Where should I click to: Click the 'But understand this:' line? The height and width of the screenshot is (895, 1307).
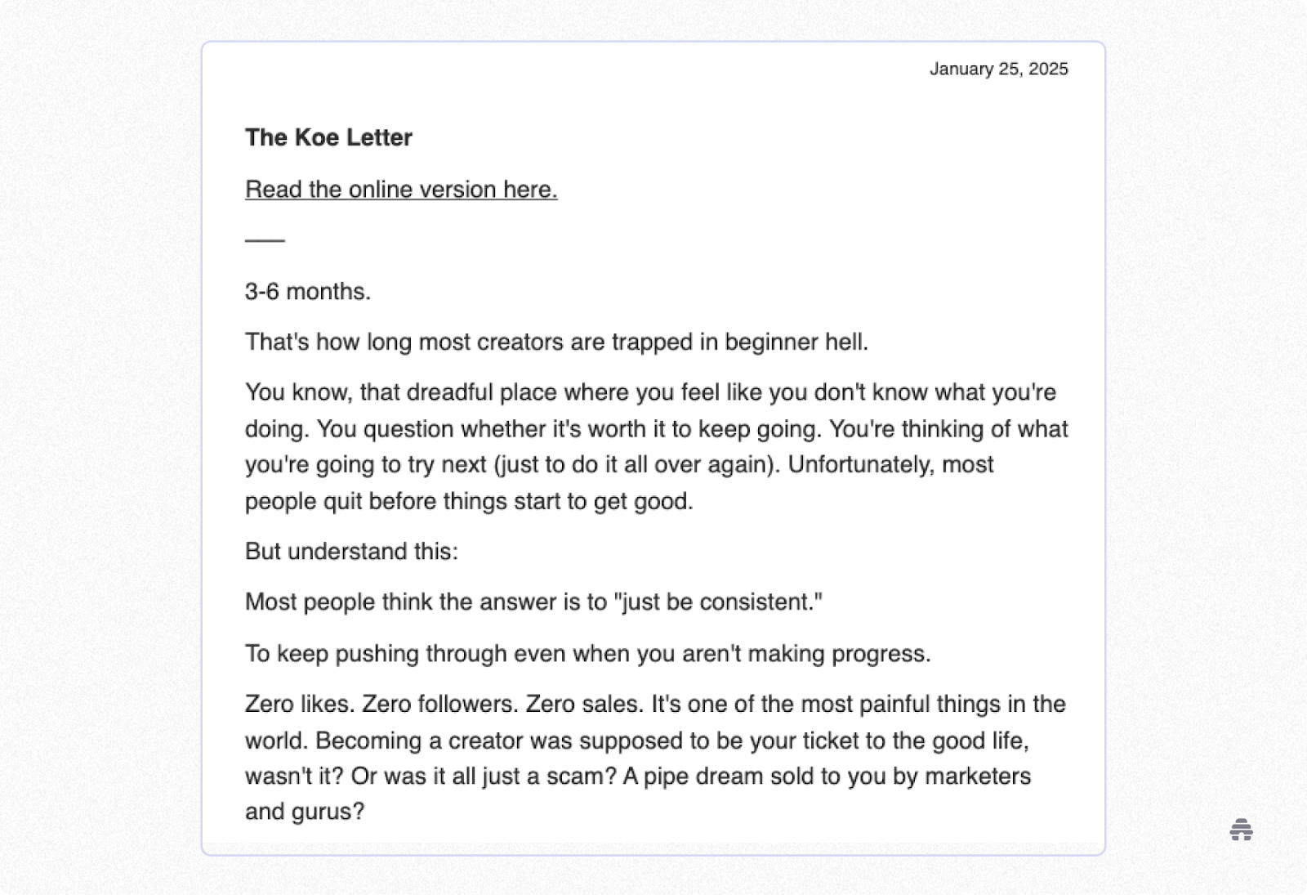coord(351,552)
